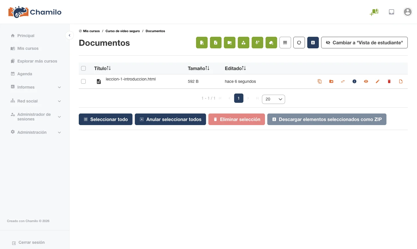This screenshot has width=417, height=249.
Task: Click the circular usage/quota icon button
Action: point(299,43)
